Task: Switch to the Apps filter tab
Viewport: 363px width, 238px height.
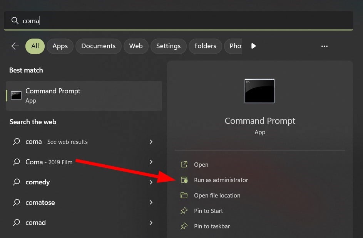Action: coord(60,46)
